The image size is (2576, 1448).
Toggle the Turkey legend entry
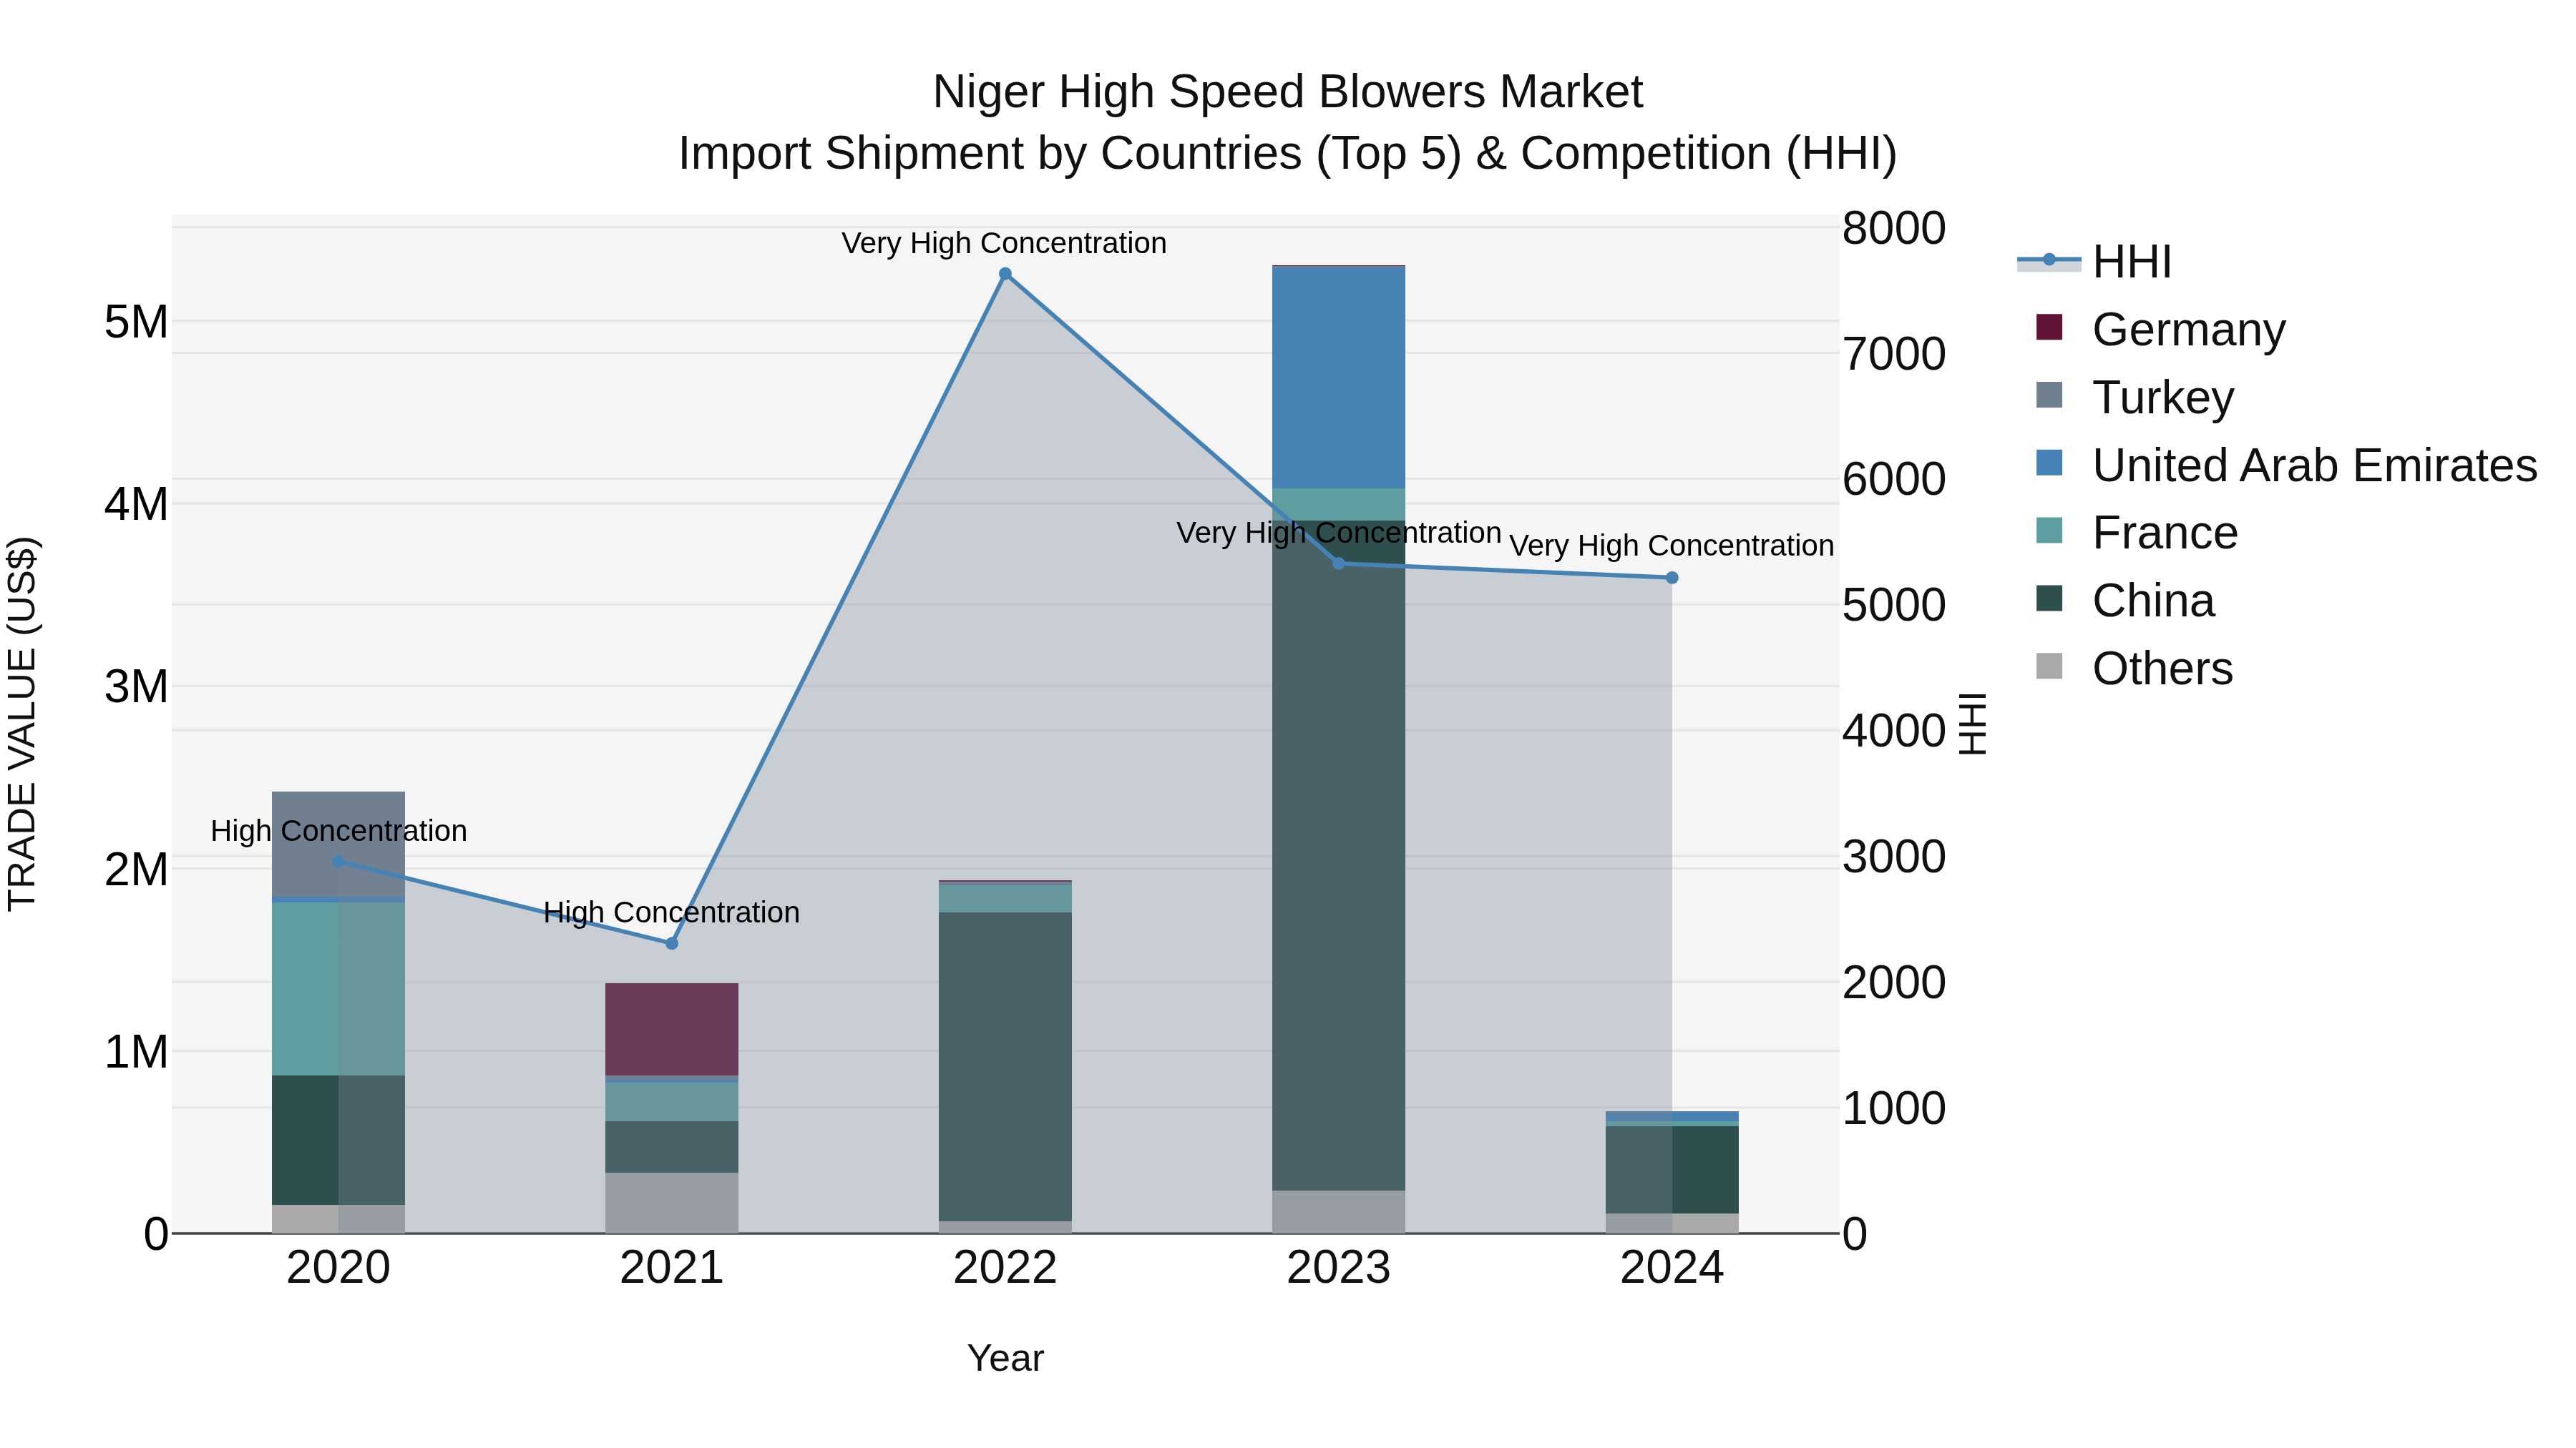[2134, 397]
